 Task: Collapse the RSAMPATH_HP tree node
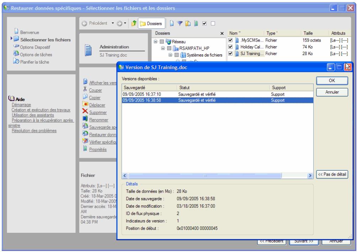point(163,48)
